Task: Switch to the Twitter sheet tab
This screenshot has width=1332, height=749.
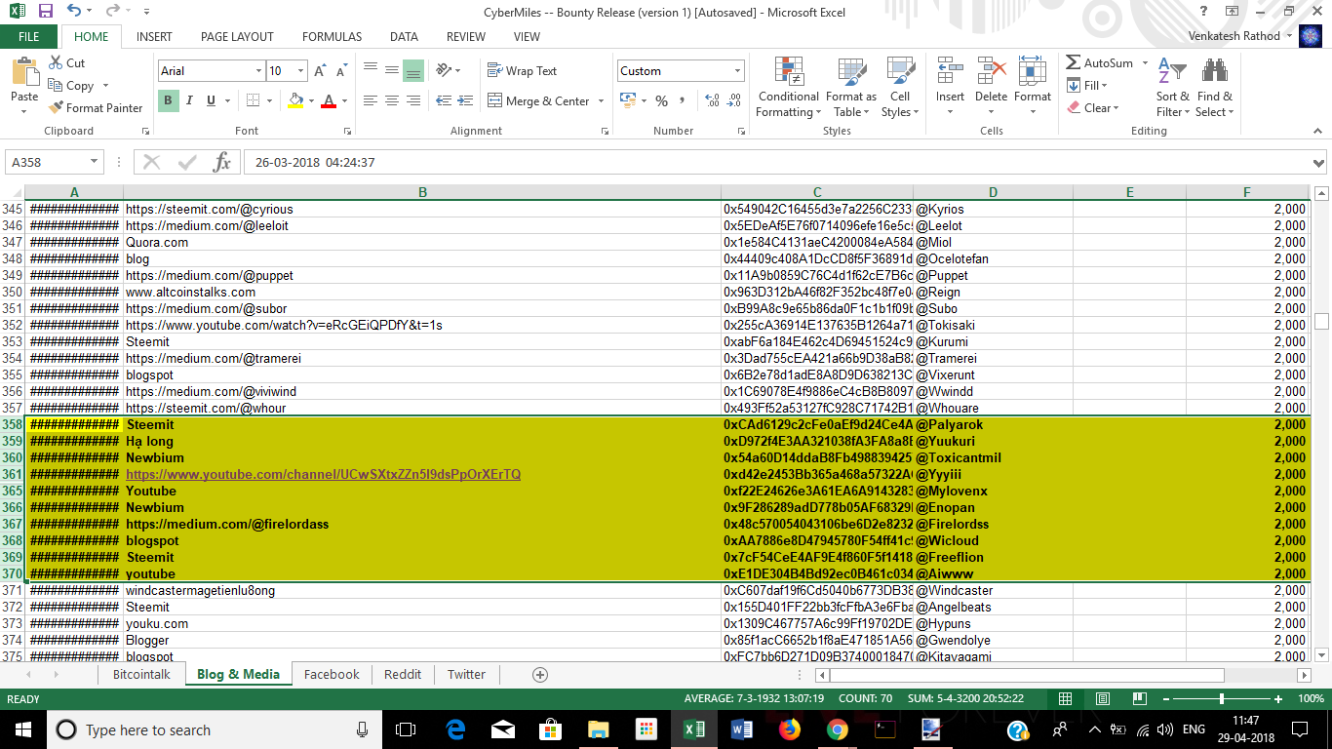Action: click(x=466, y=674)
